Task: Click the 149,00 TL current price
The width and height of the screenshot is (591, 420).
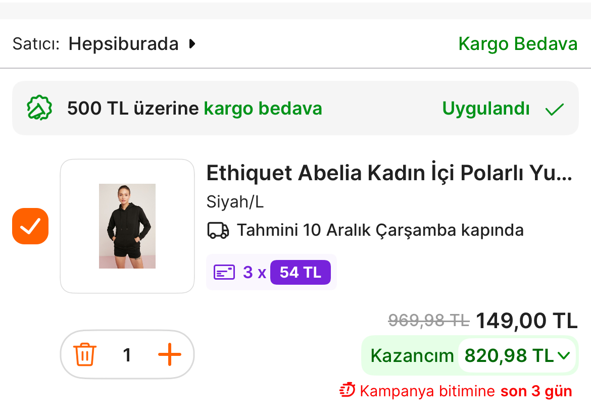Action: [x=526, y=320]
